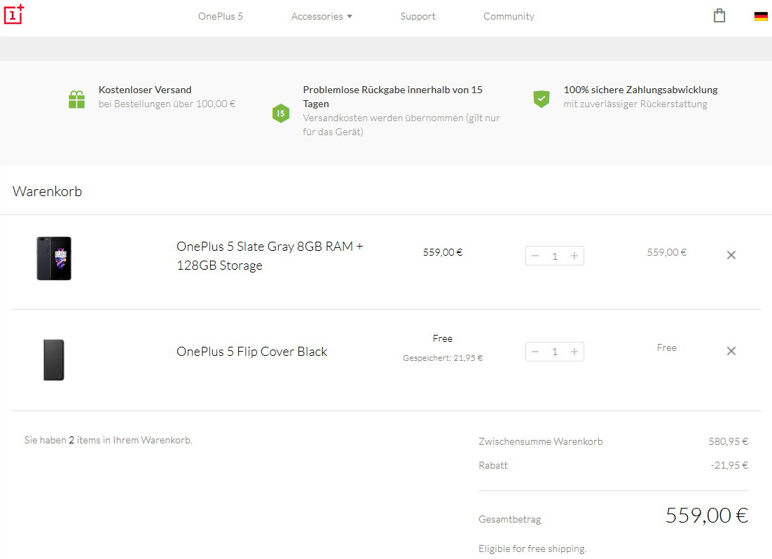Click the OnePlus logo icon

[14, 14]
